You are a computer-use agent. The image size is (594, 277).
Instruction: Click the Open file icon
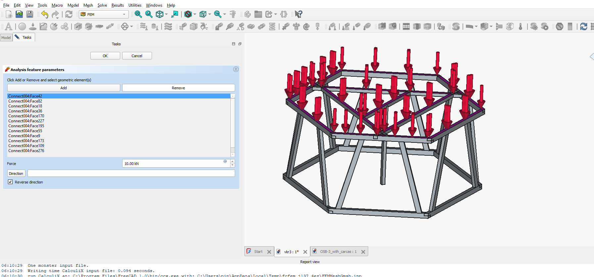(19, 14)
